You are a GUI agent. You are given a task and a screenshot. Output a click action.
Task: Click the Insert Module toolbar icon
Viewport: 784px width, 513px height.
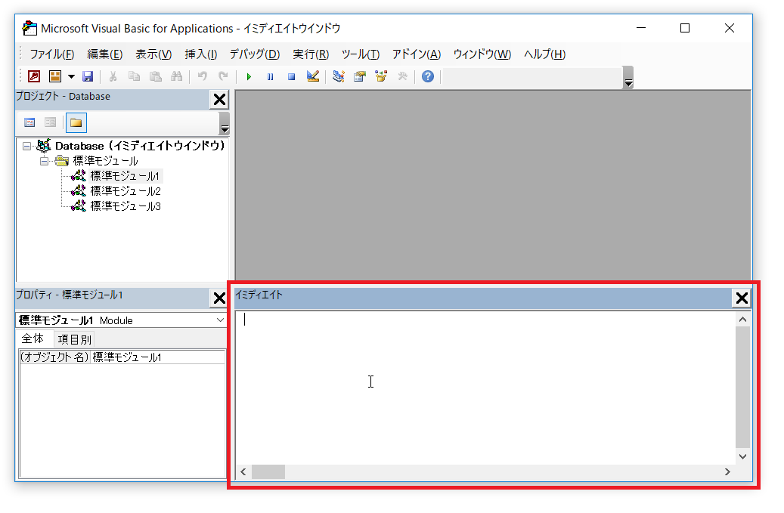coord(55,76)
